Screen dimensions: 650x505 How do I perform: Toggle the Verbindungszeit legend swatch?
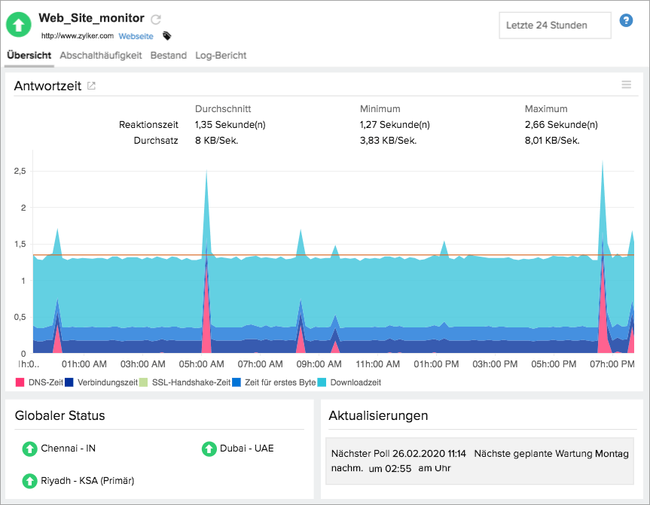(x=69, y=382)
